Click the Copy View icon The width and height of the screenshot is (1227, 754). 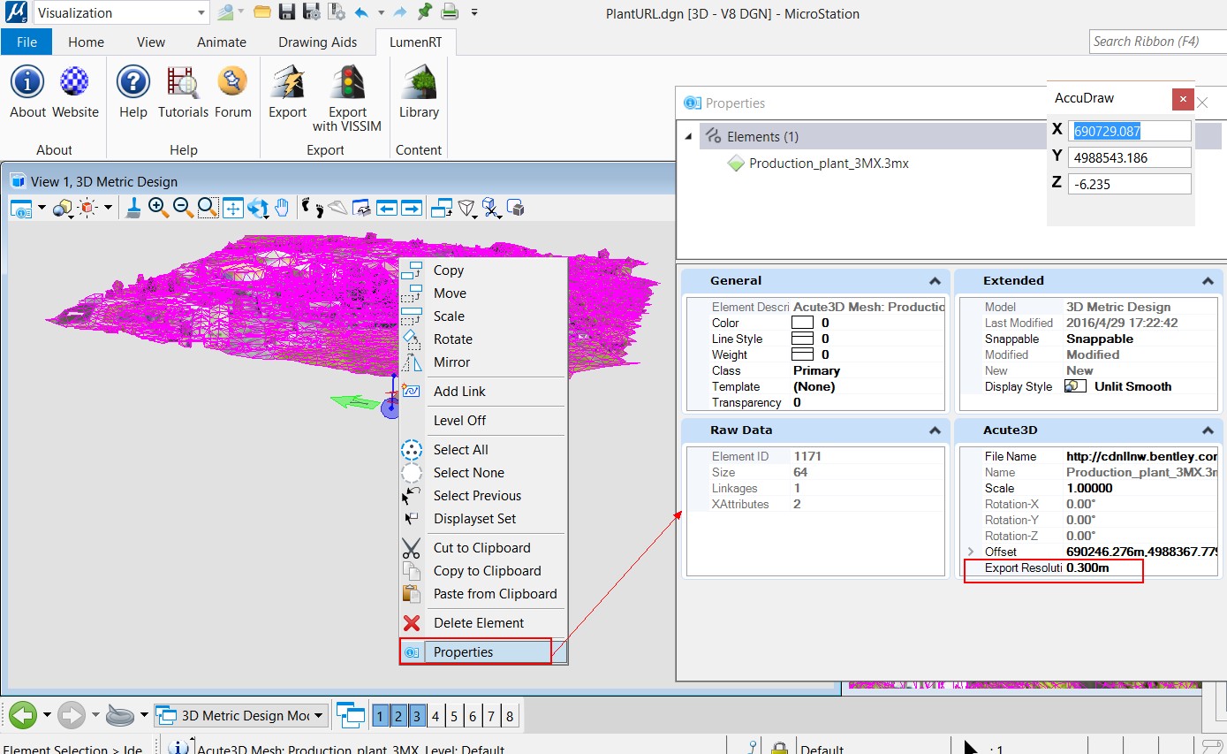tap(442, 208)
